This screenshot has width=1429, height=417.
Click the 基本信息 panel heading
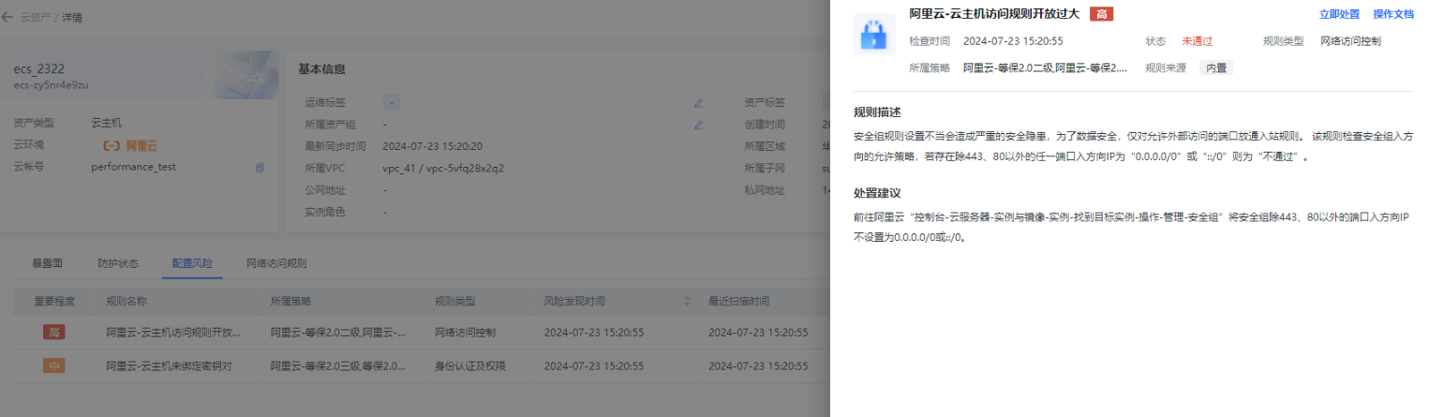click(x=321, y=69)
